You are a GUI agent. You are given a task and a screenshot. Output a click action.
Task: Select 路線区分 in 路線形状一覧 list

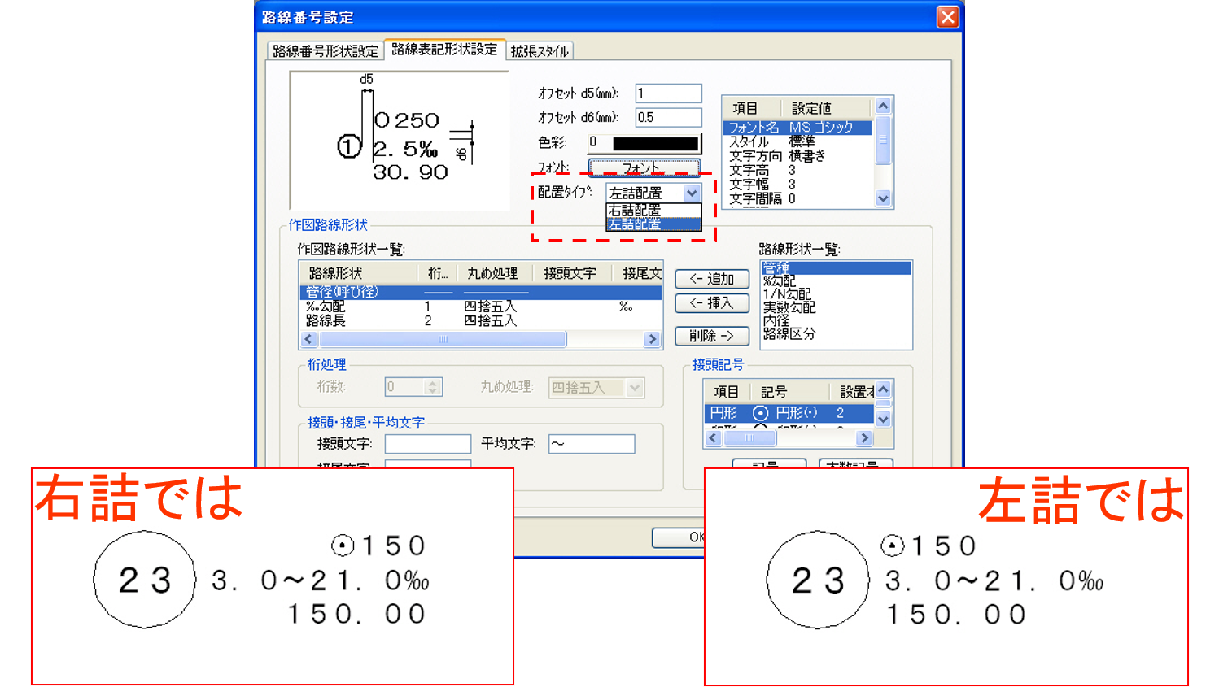[x=789, y=333]
